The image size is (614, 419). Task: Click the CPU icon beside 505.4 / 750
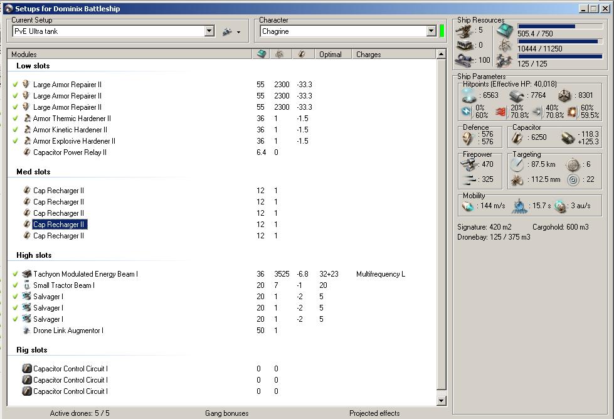(505, 31)
